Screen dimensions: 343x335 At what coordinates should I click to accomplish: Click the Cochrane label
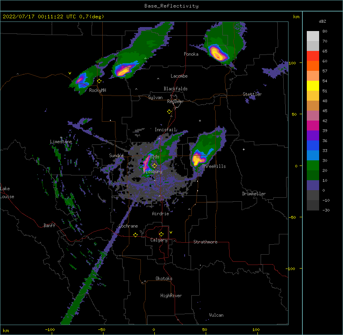(128, 226)
